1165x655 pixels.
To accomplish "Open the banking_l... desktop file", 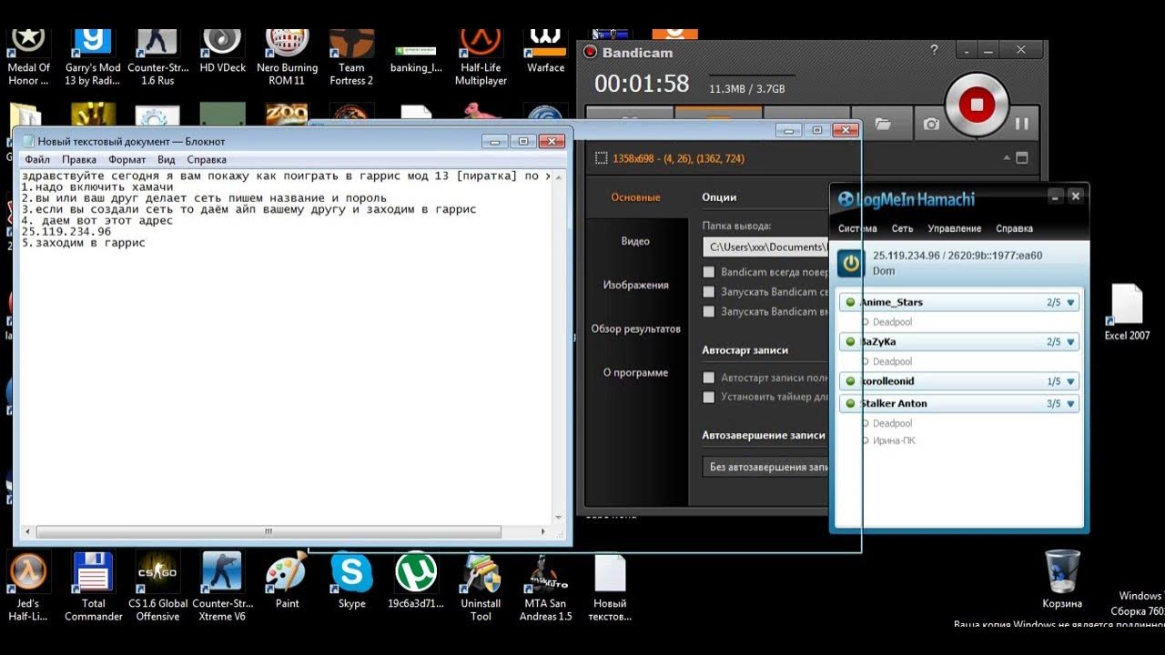I will pyautogui.click(x=416, y=56).
